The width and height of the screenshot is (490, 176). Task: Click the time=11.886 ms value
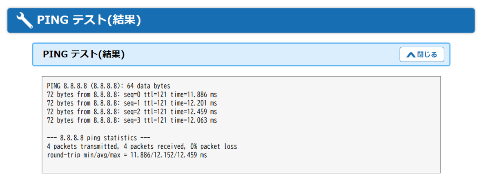point(194,95)
